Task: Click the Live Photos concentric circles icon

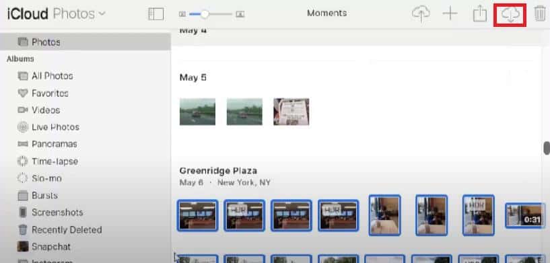Action: 23,127
